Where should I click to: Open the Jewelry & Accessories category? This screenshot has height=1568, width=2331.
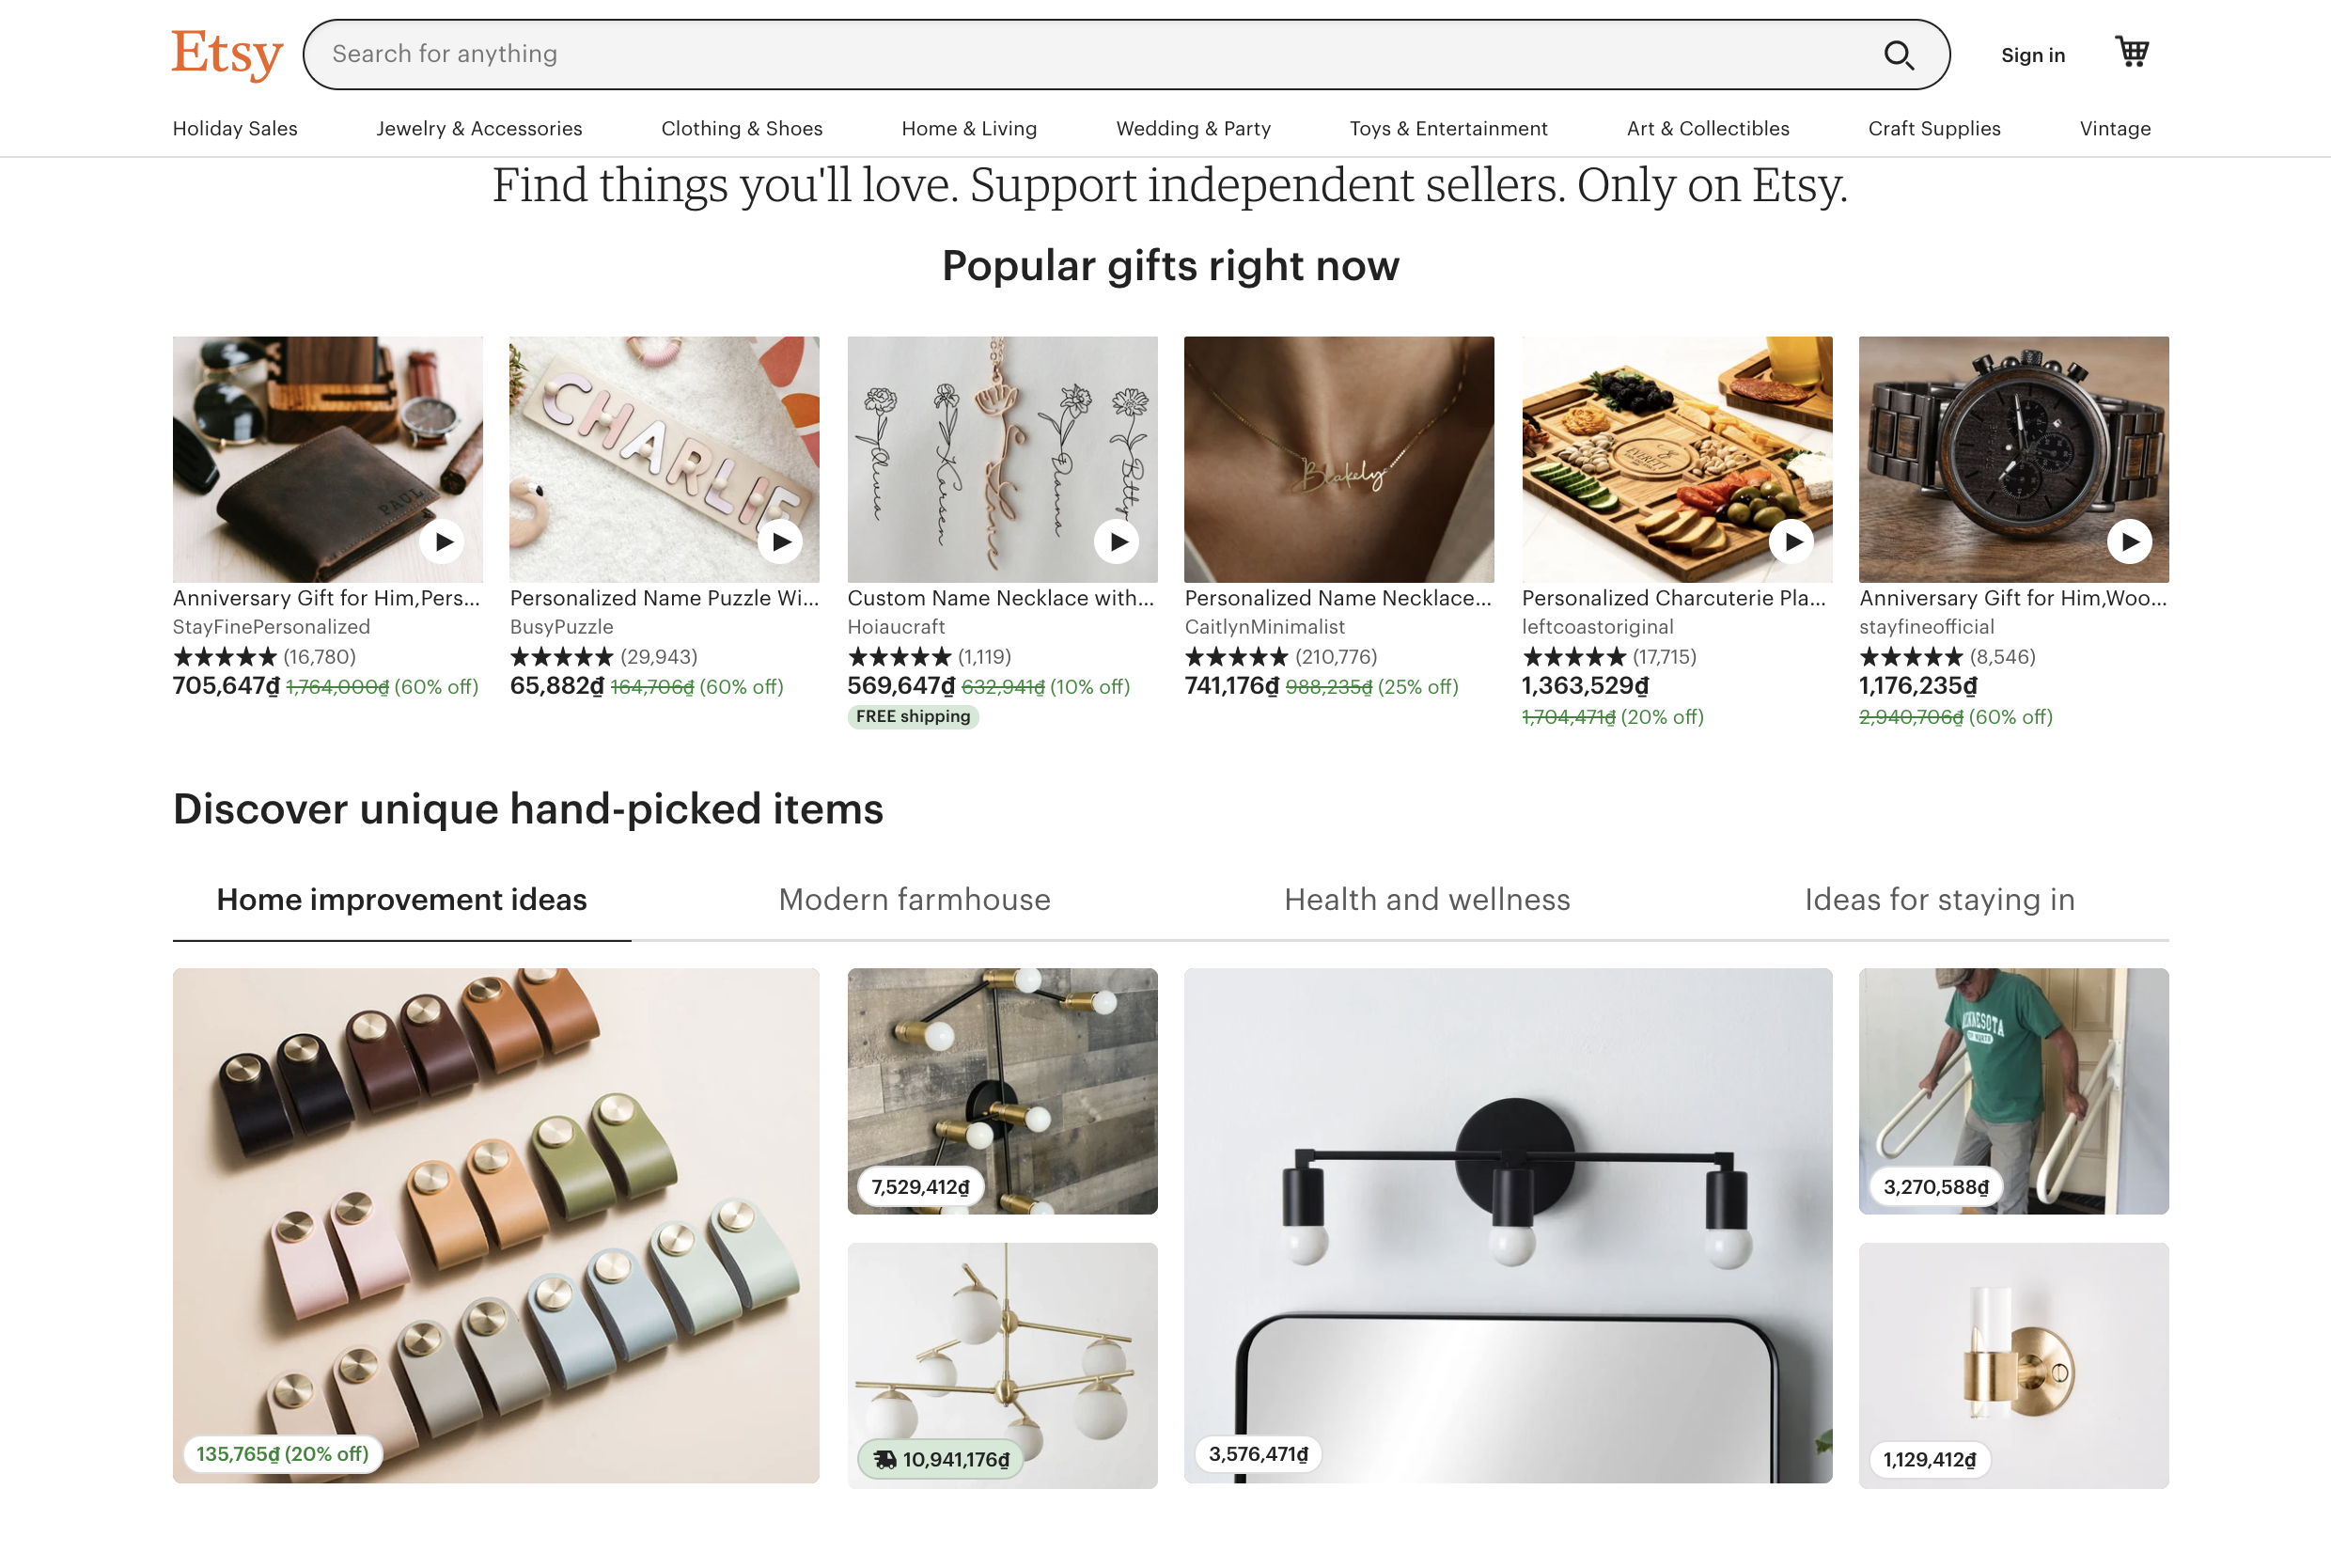click(x=479, y=128)
